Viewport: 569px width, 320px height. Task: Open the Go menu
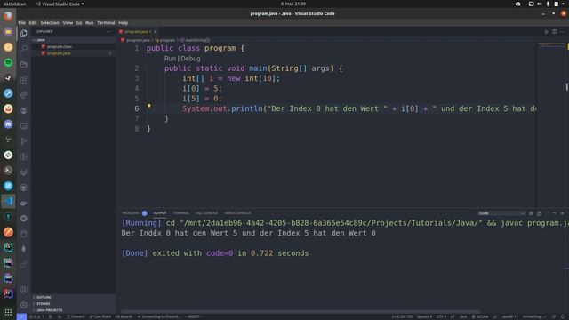(79, 22)
